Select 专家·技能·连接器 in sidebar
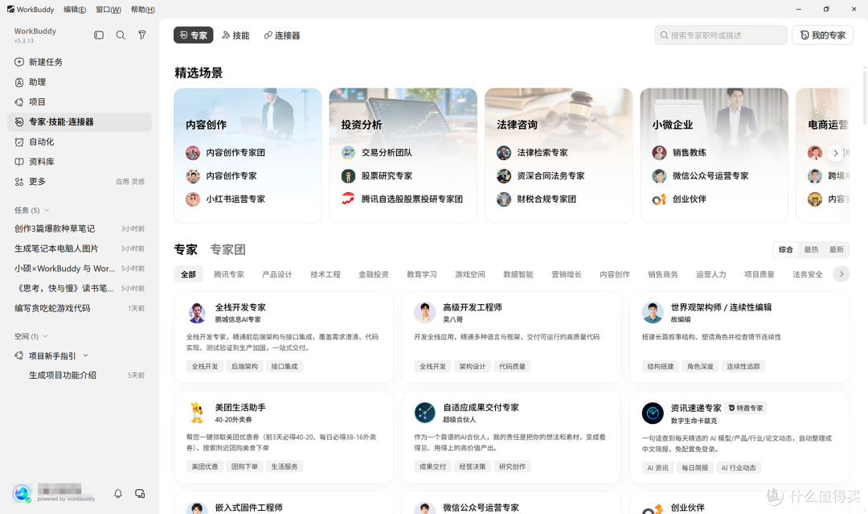 point(79,121)
